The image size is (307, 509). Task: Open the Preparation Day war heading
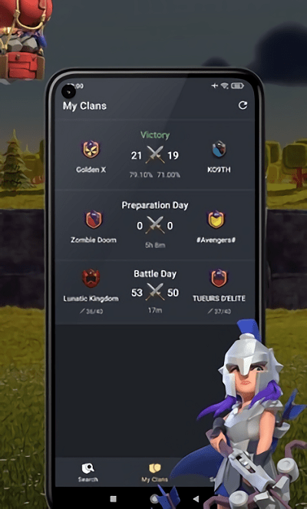(155, 206)
